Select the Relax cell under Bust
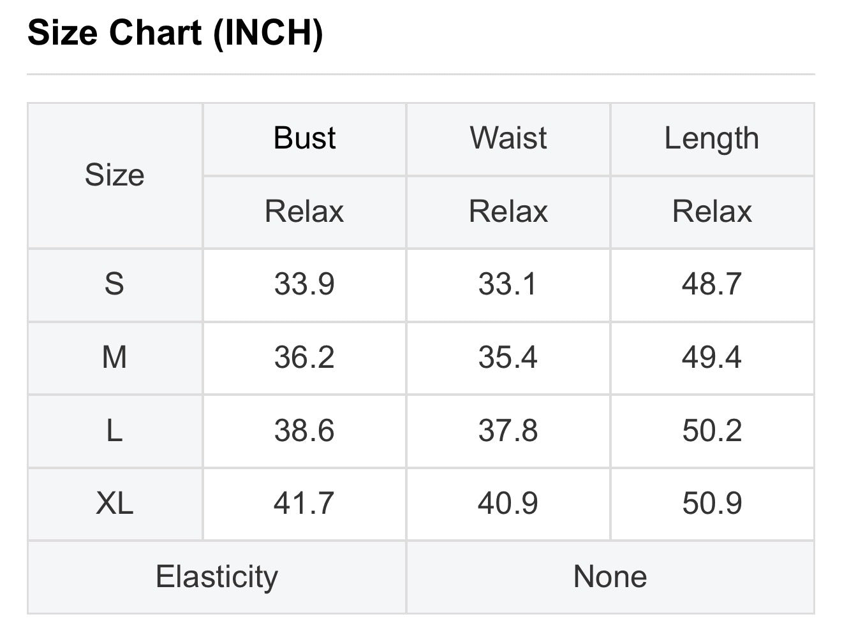This screenshot has width=842, height=626. pyautogui.click(x=304, y=212)
